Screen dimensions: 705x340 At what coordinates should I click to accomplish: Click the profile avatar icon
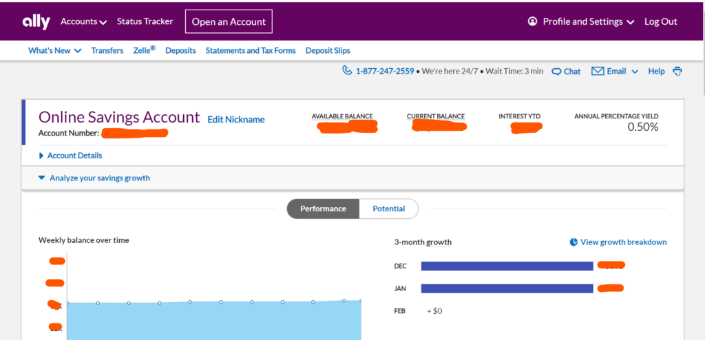coord(532,21)
